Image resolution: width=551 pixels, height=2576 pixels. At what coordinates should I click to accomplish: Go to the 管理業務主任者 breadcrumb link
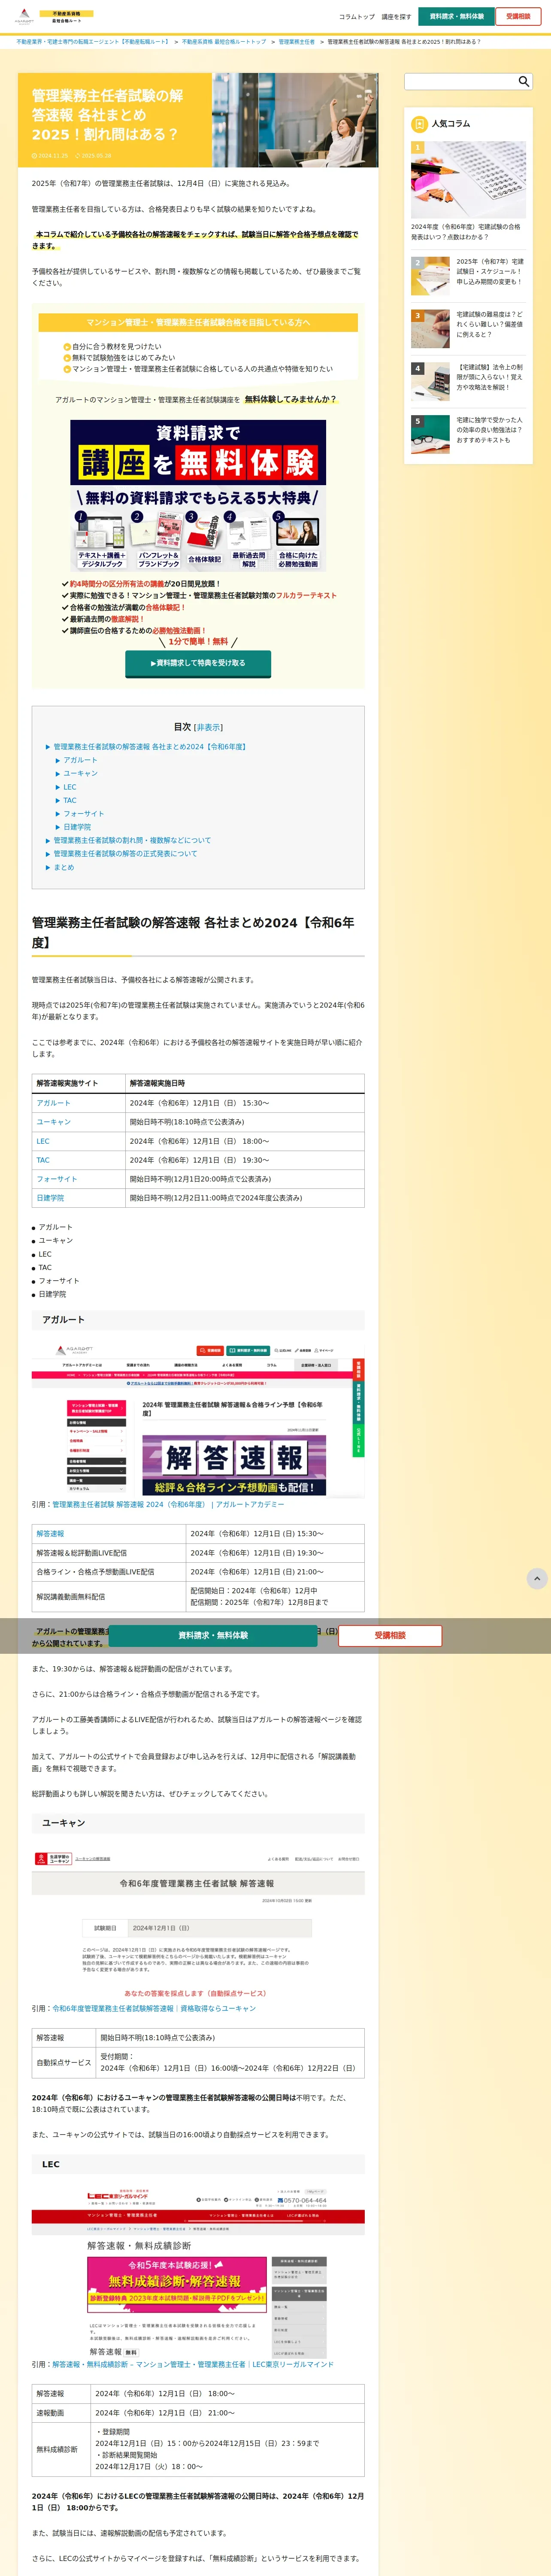pyautogui.click(x=296, y=42)
